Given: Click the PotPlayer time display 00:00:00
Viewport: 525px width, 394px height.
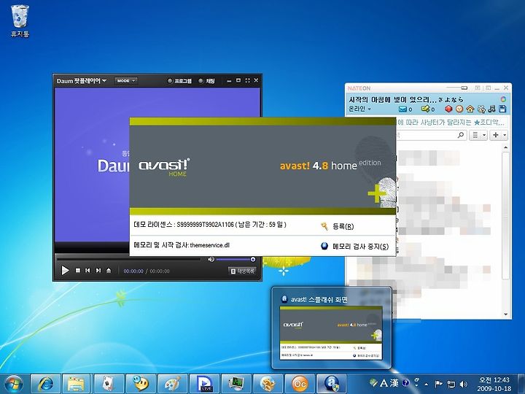Looking at the screenshot, I should click(133, 271).
